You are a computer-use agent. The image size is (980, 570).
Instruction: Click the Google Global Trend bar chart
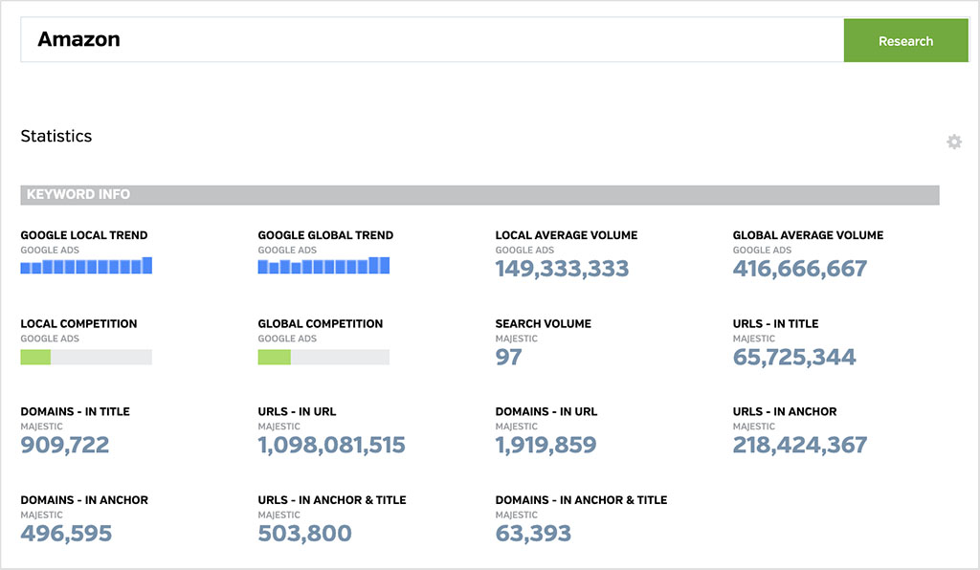point(323,266)
